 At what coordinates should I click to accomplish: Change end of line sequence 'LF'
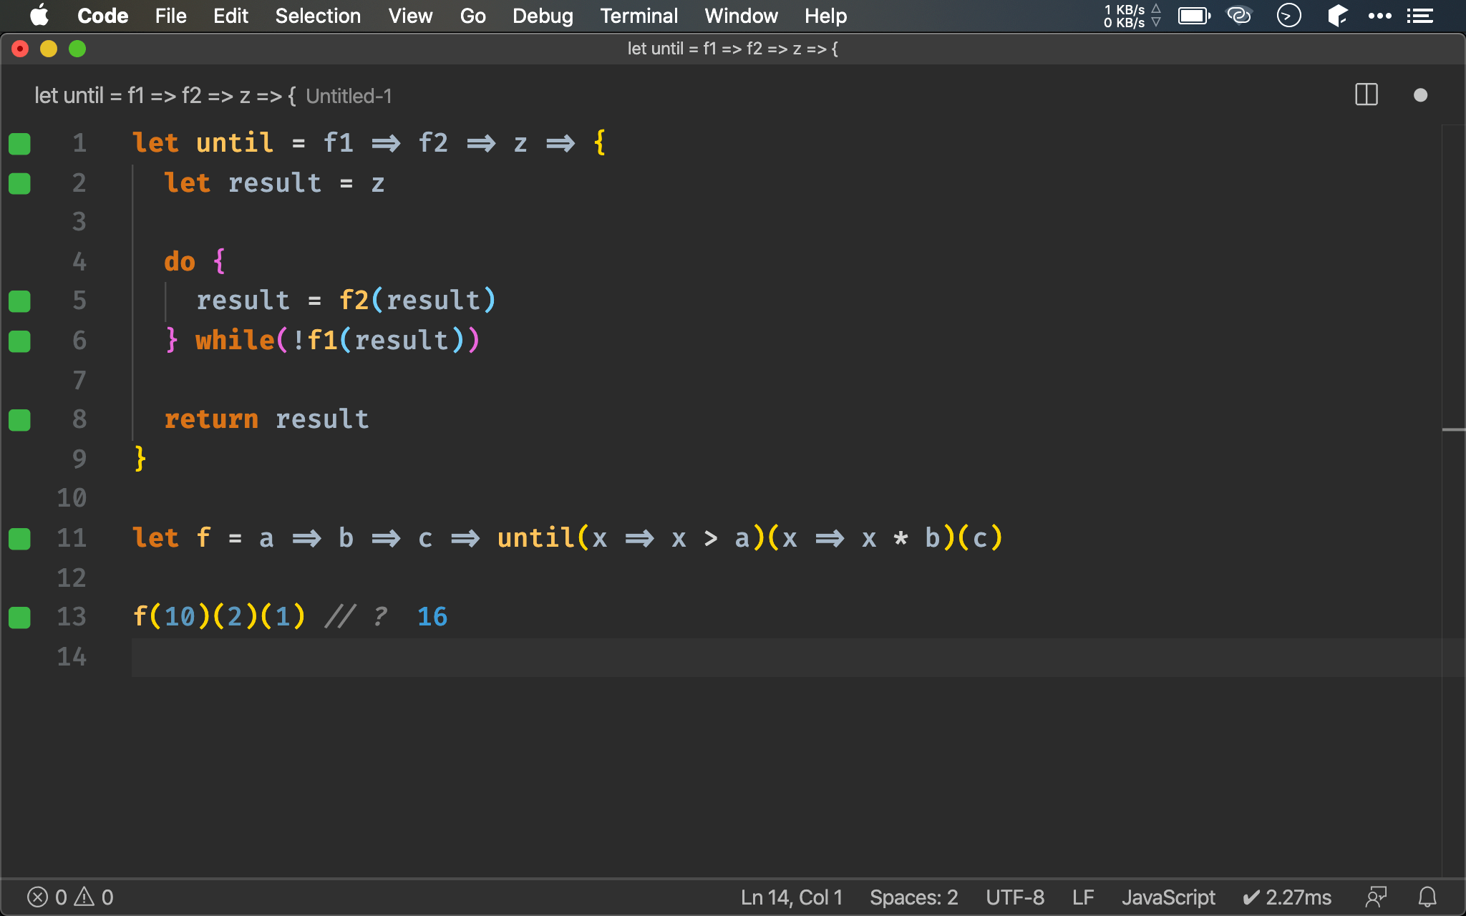[x=1083, y=897]
